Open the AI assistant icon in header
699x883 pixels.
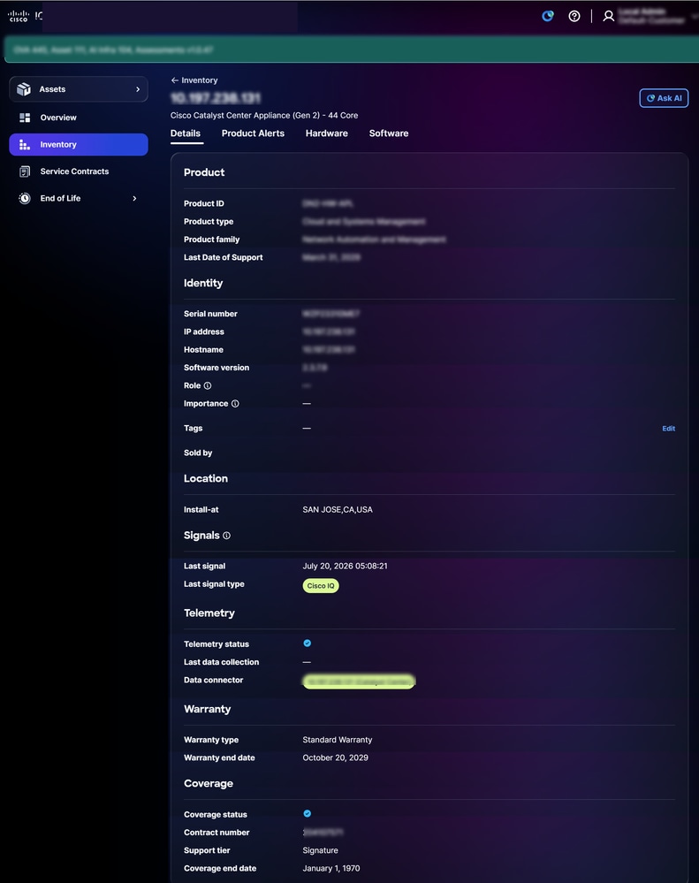tap(548, 16)
